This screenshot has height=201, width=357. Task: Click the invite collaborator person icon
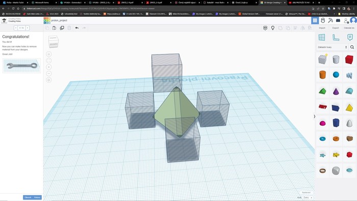[x=346, y=20]
